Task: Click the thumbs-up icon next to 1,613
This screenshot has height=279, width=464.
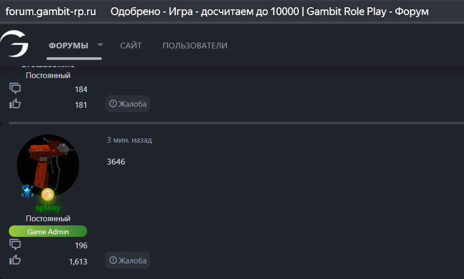Action: pos(15,260)
